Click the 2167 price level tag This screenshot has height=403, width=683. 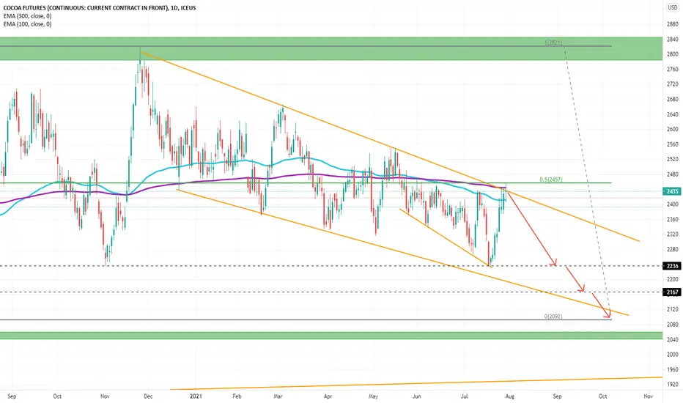coord(672,292)
